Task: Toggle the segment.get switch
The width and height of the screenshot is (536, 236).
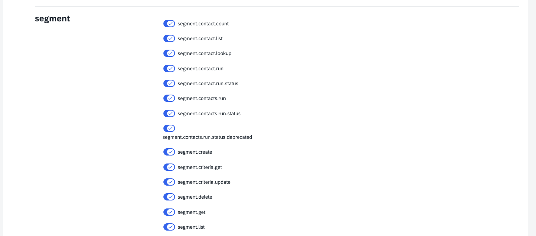Action: (x=169, y=212)
